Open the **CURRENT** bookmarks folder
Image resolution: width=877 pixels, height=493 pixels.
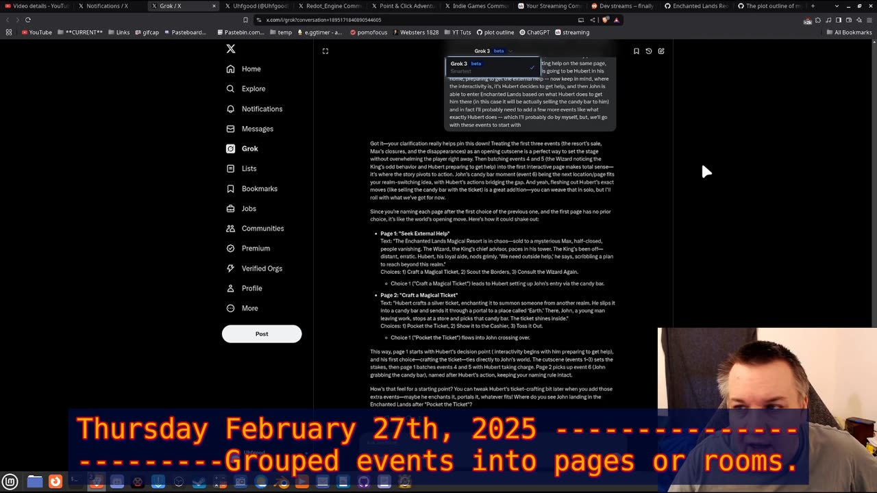click(x=80, y=32)
